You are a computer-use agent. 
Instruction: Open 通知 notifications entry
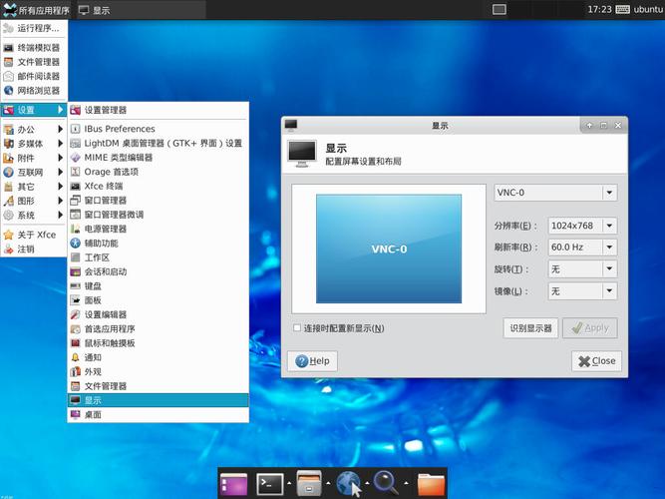point(158,357)
